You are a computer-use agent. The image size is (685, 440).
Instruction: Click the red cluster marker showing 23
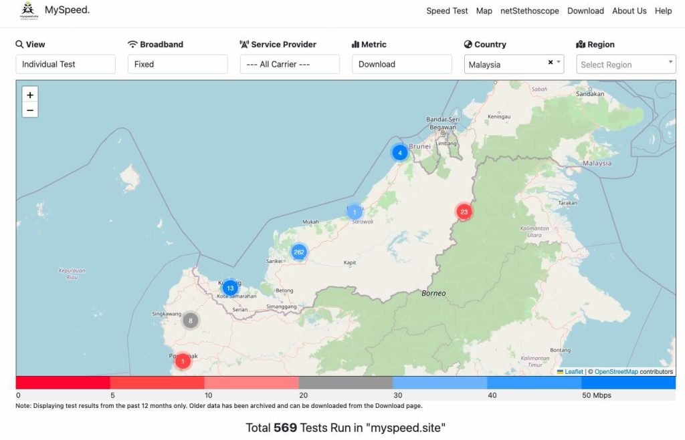tap(464, 212)
